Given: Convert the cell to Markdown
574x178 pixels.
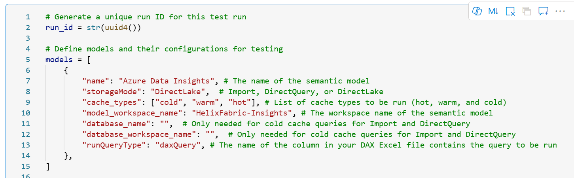Looking at the screenshot, I should [x=493, y=11].
